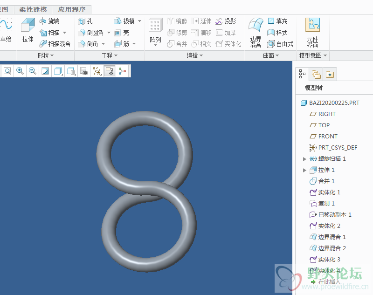The width and height of the screenshot is (373, 295).
Task: Click the 镜像 (Mirror) command
Action: point(177,21)
